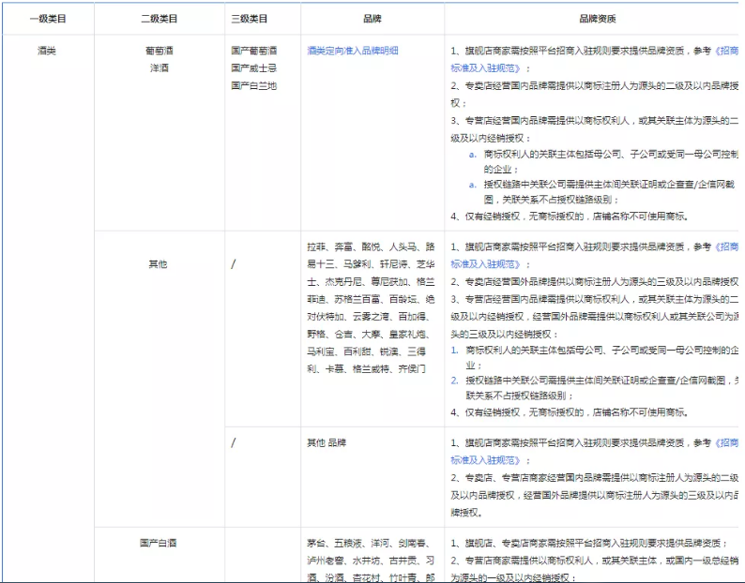
Task: Click the line 头的三级及以内经销授权：
Action: point(505,335)
